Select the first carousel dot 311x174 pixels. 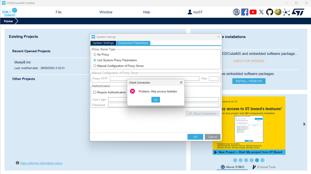235,160
